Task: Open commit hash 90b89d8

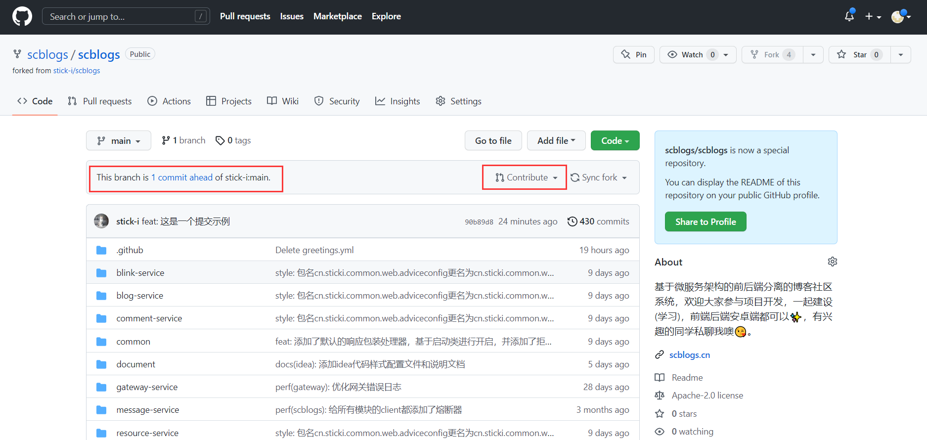Action: tap(479, 222)
